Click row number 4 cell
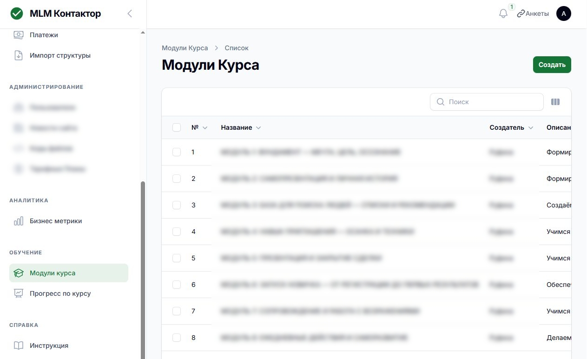Viewport: 587px width, 359px height. (x=193, y=232)
